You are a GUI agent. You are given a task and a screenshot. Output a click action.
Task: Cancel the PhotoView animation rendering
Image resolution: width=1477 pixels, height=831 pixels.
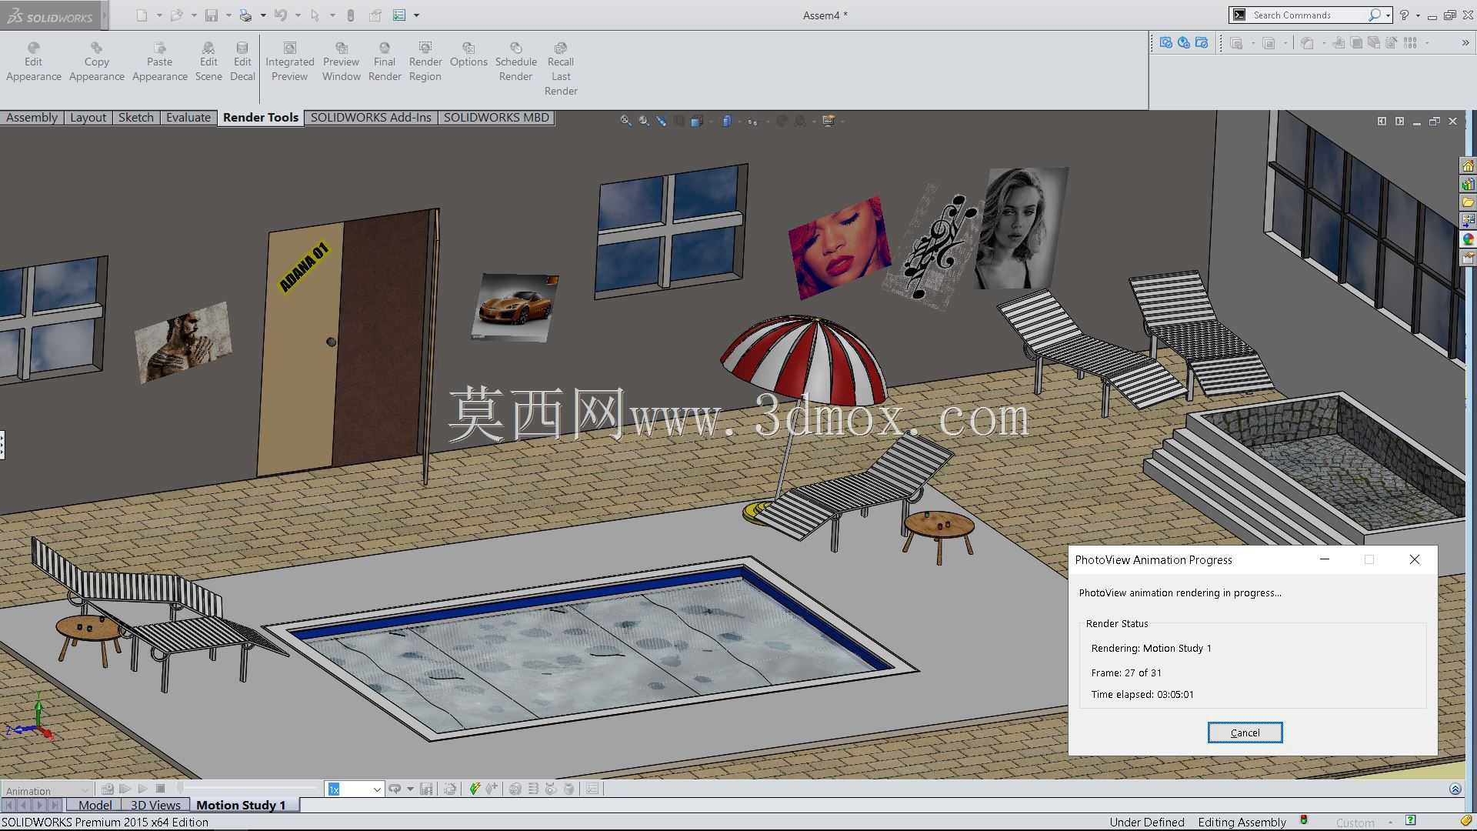point(1245,733)
